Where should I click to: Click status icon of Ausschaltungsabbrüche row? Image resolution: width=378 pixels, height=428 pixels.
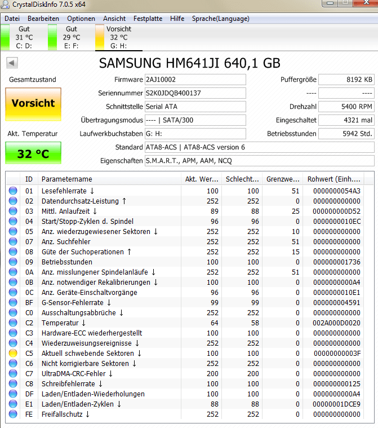(13, 312)
